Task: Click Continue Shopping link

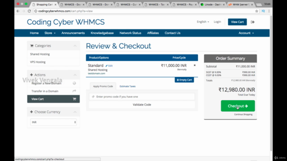Action: (243, 114)
